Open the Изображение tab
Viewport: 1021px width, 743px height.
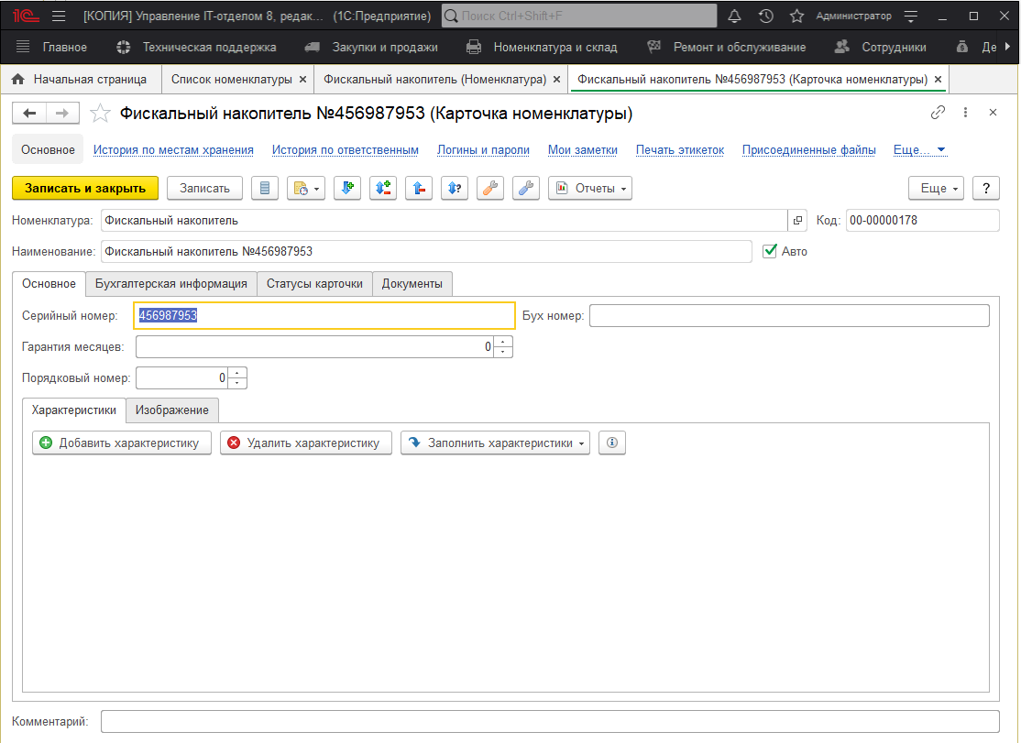[172, 410]
